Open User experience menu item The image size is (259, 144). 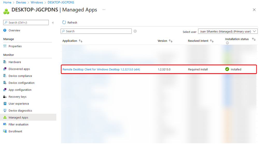pyautogui.click(x=19, y=104)
